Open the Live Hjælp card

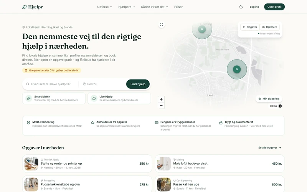119,98
